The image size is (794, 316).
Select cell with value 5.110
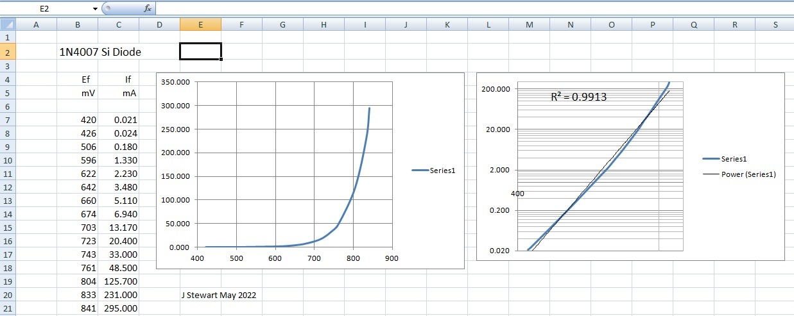tap(118, 201)
